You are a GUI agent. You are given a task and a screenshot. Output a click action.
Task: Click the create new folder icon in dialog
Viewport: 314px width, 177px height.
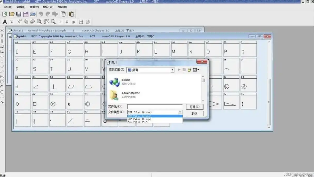click(x=189, y=70)
